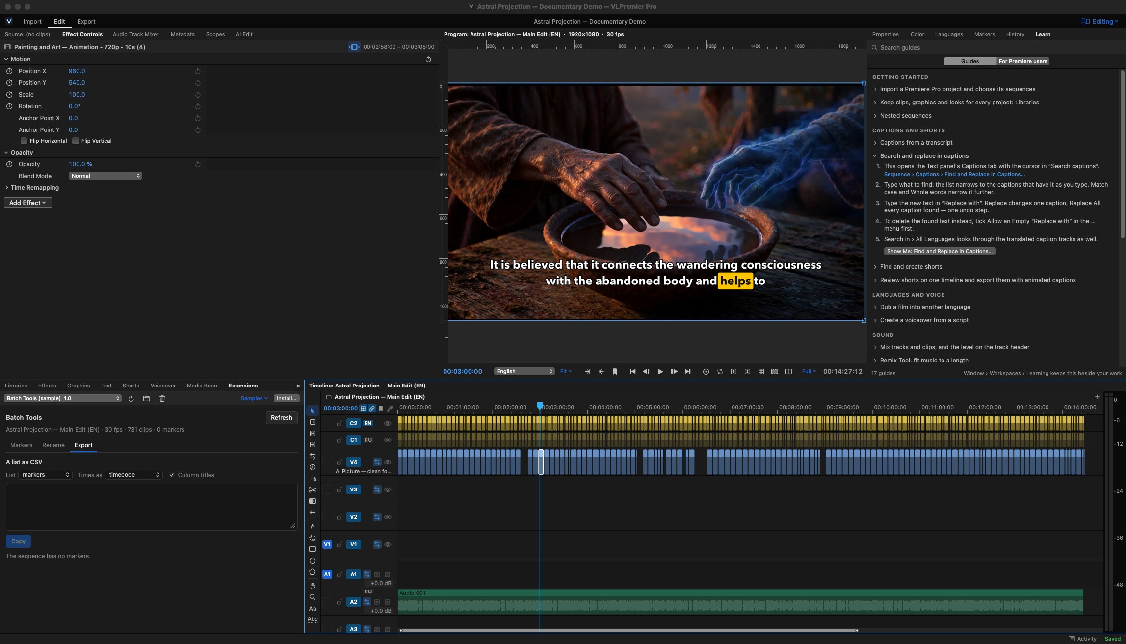
Task: Click the timeline wrench settings icon
Action: (x=390, y=409)
